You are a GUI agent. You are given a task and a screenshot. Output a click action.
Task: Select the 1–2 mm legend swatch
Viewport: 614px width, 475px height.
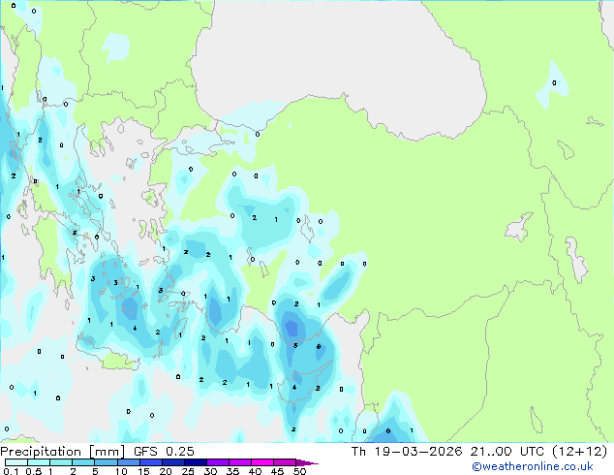tap(61, 462)
